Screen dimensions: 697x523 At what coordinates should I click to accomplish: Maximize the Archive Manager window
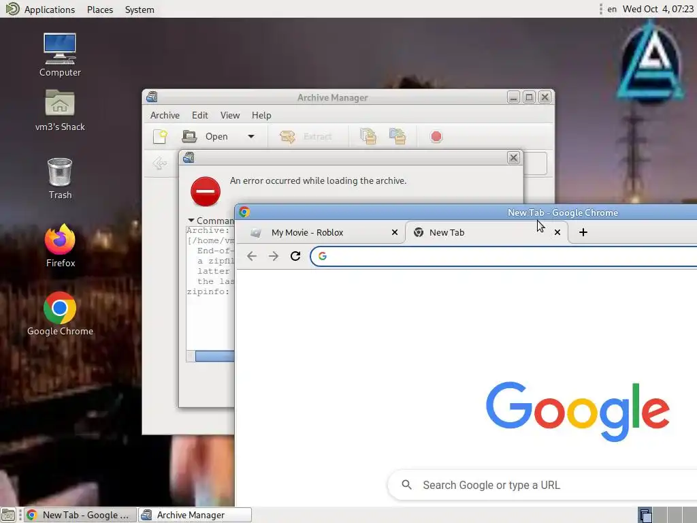(529, 97)
